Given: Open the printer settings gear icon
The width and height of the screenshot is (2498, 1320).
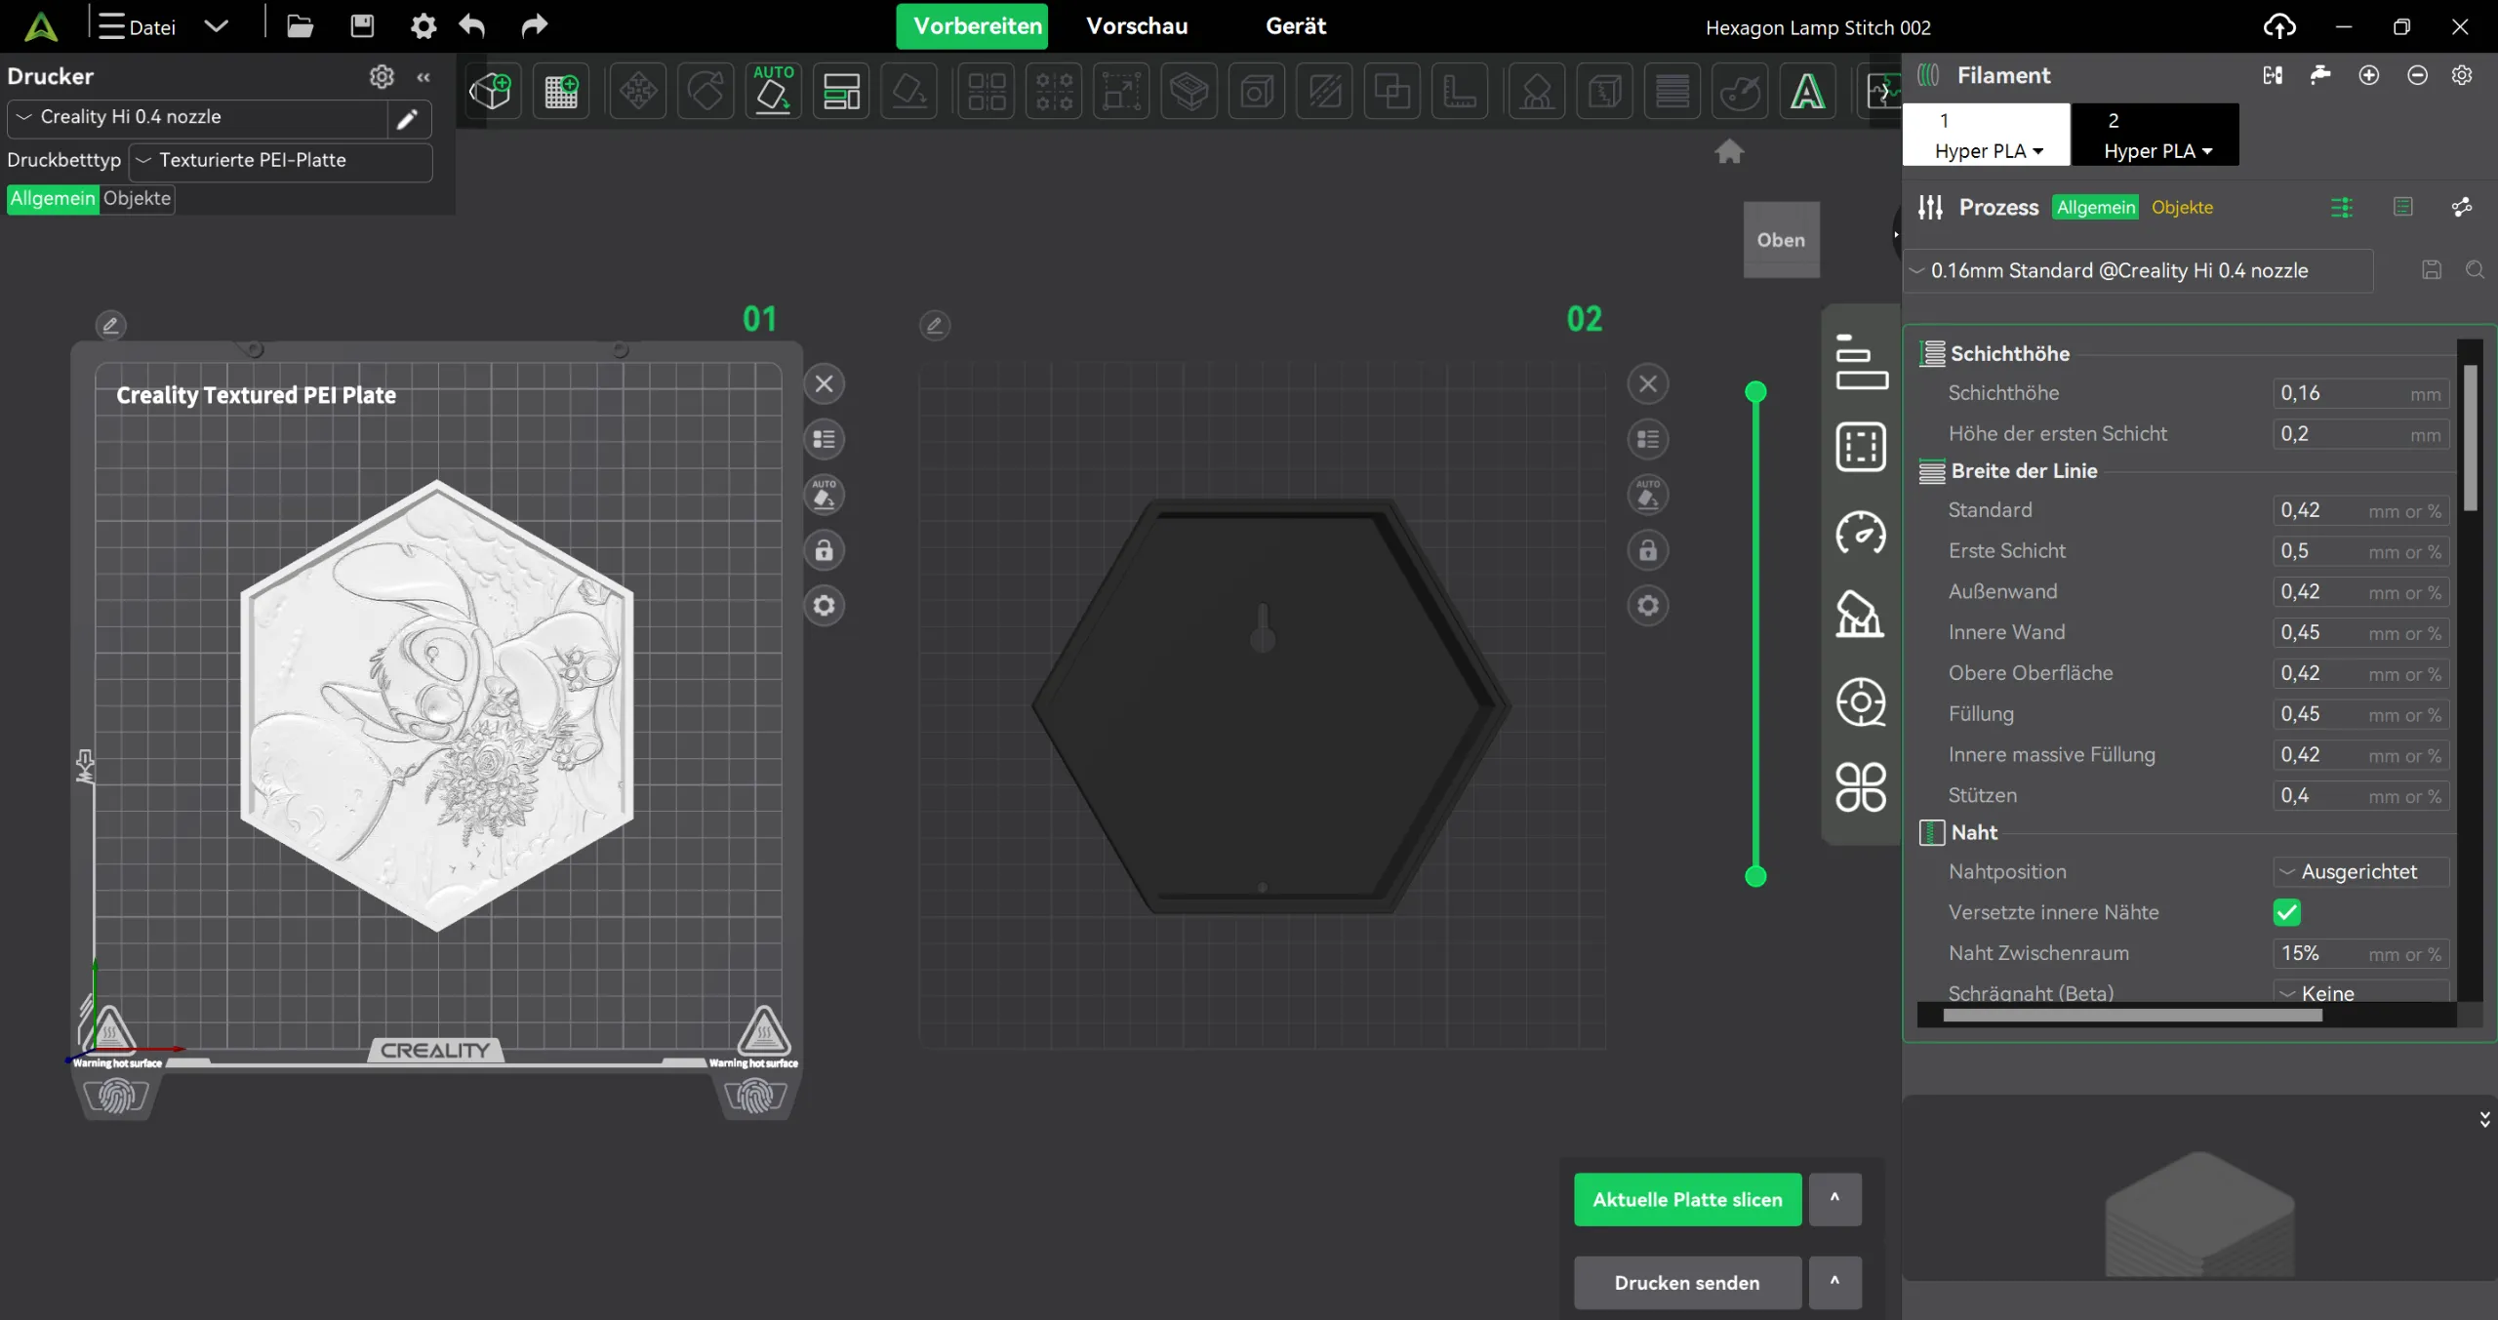Looking at the screenshot, I should point(382,76).
